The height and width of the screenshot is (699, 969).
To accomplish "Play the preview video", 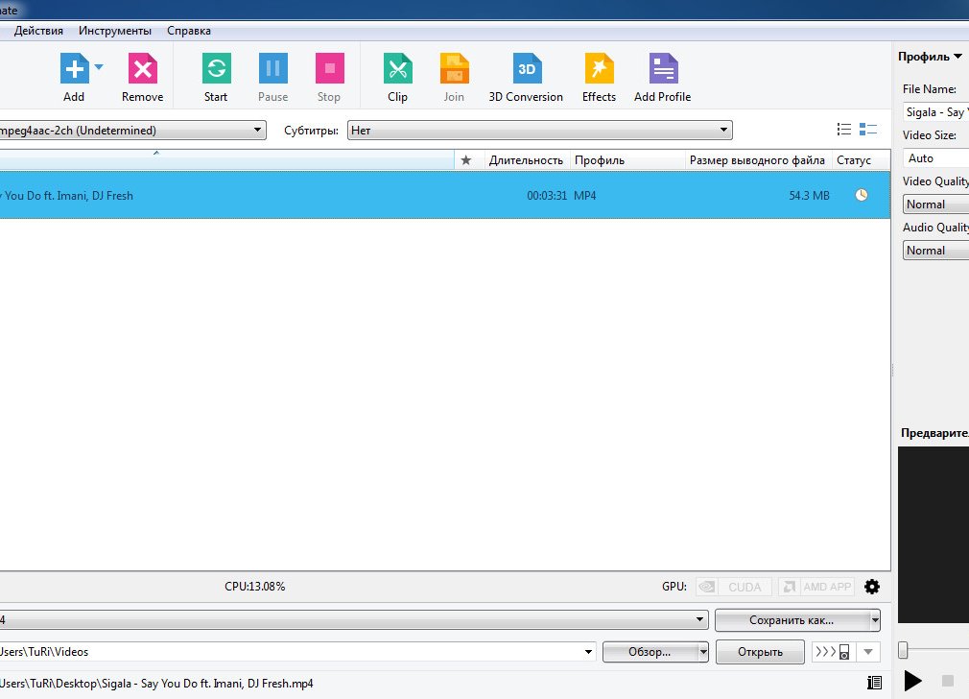I will pyautogui.click(x=912, y=681).
